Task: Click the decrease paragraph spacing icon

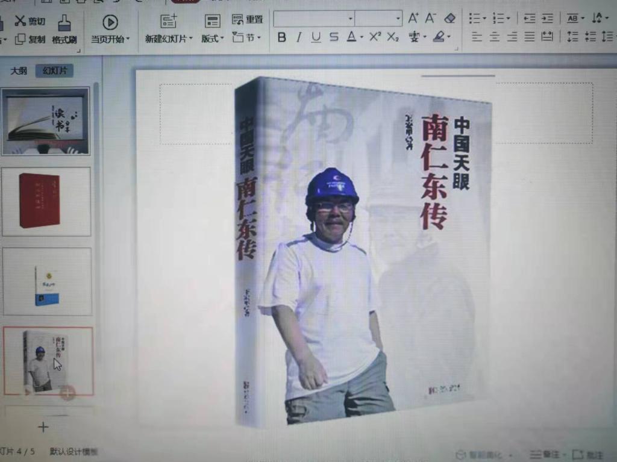Action: coord(590,37)
